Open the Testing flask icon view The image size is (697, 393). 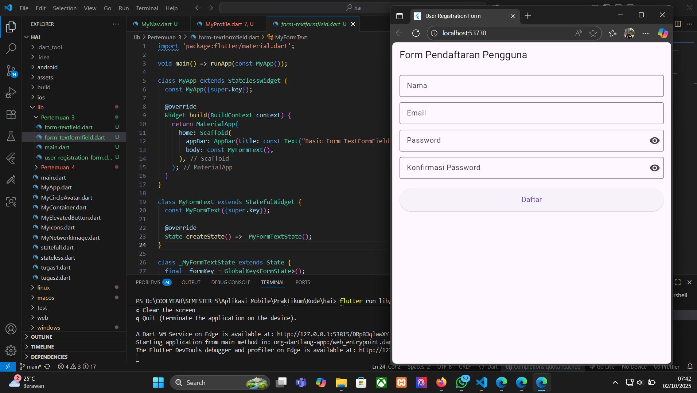(x=11, y=136)
